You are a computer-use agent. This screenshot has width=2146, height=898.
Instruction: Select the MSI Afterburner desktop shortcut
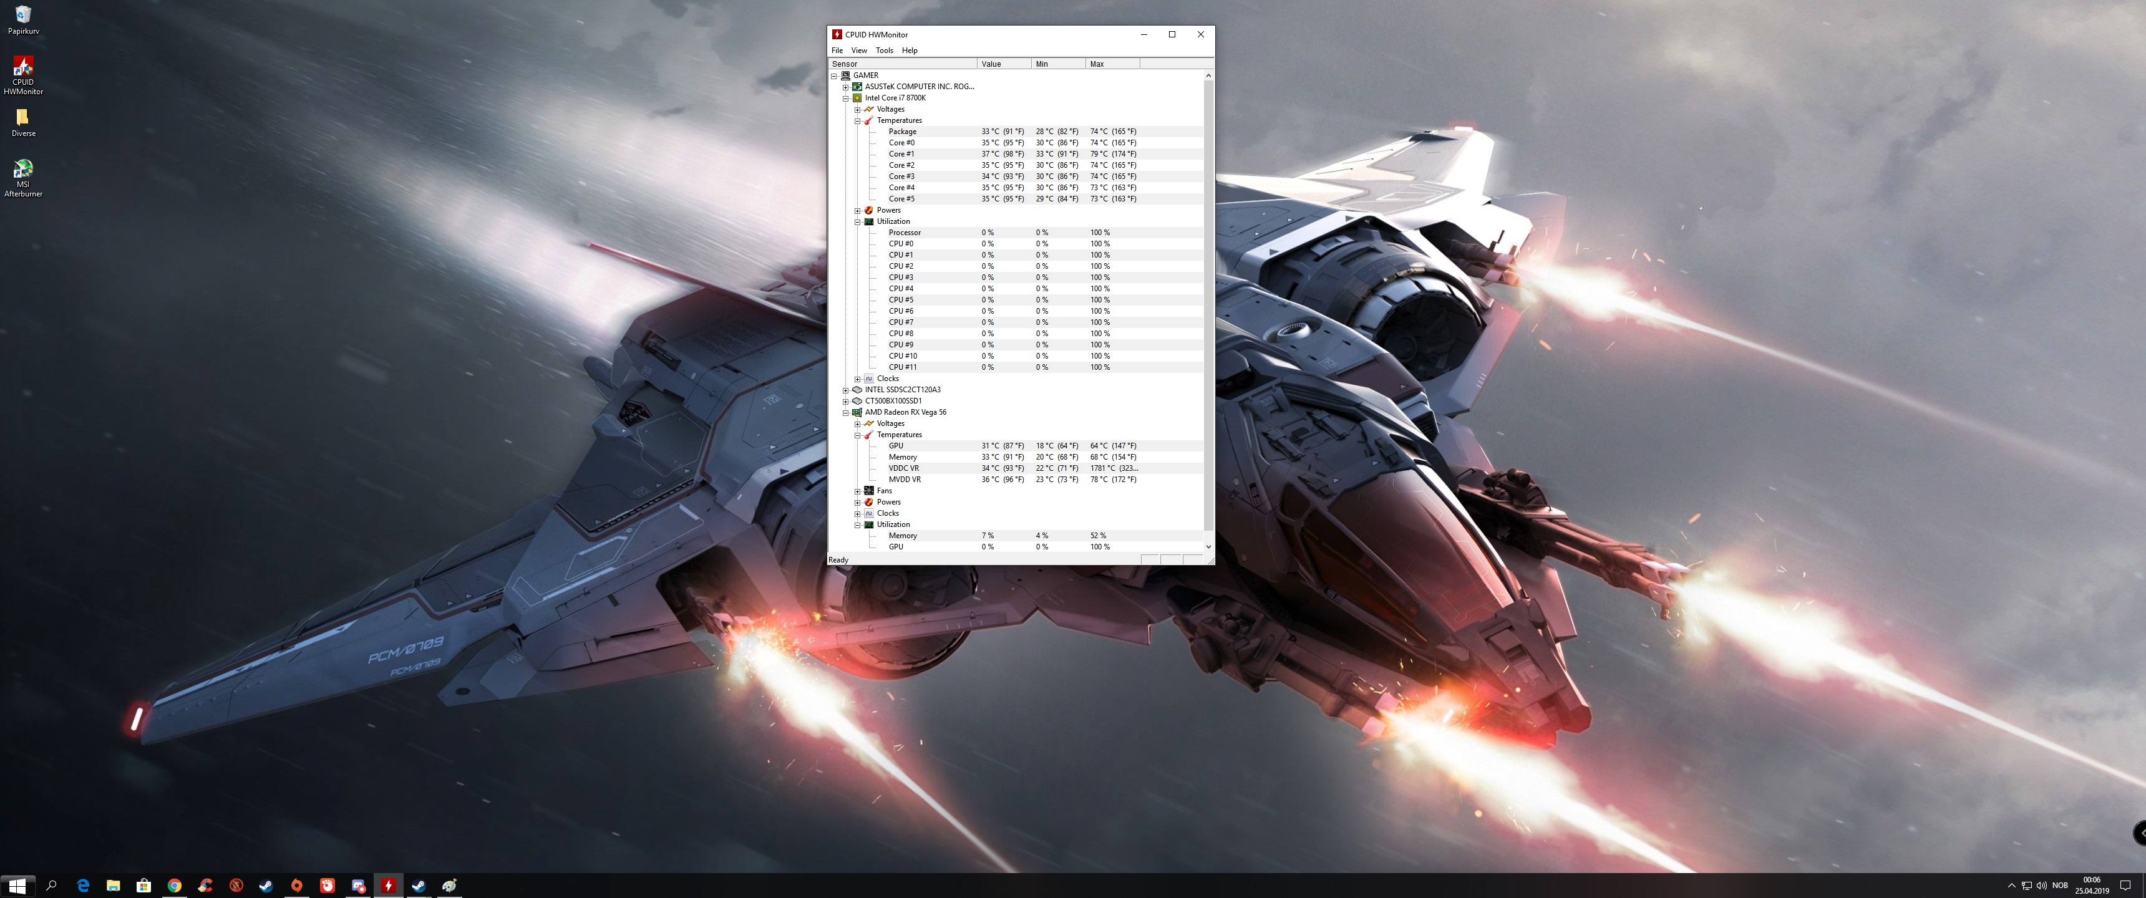(x=23, y=178)
